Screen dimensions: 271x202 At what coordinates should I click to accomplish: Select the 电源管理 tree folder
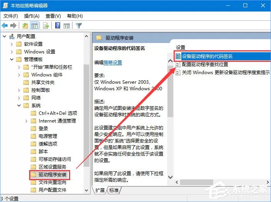point(48,136)
